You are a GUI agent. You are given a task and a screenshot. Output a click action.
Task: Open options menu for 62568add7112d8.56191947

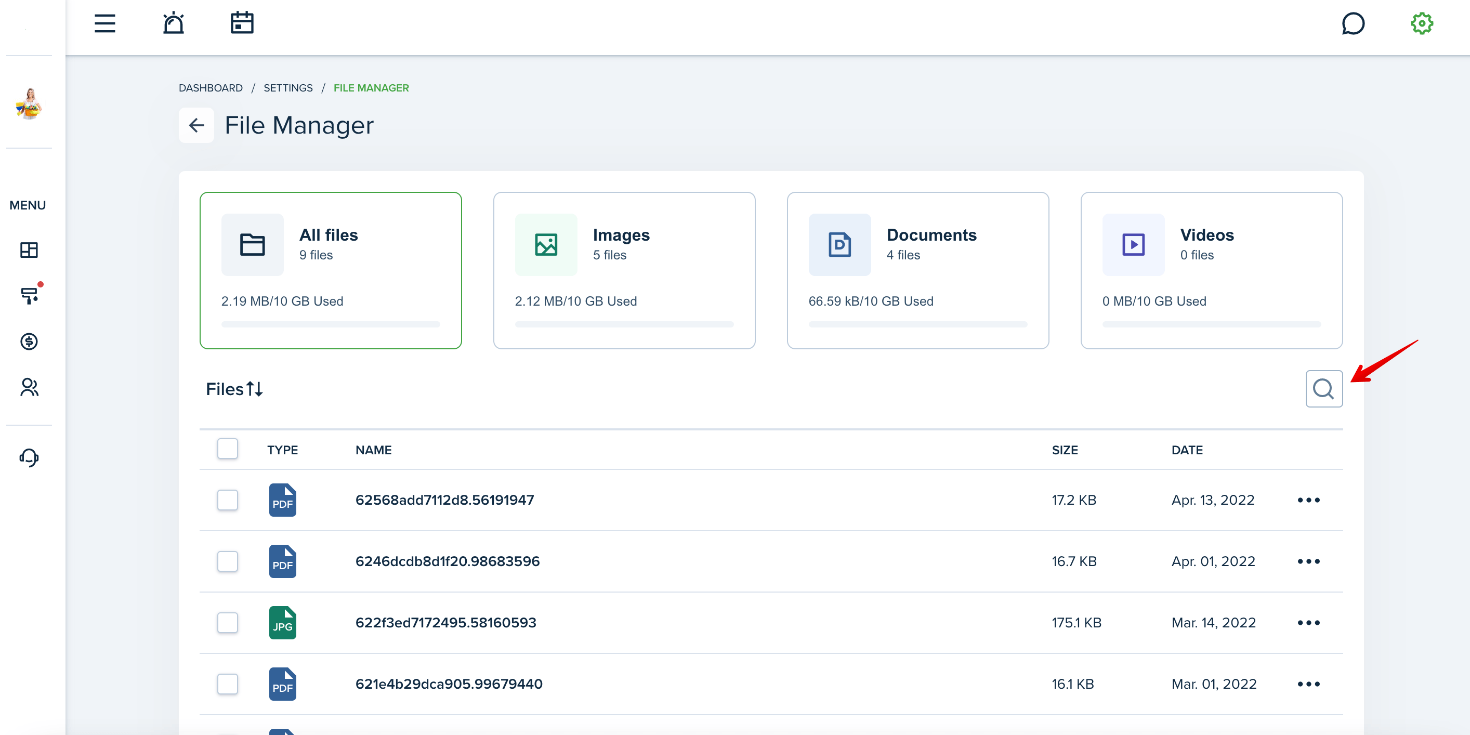coord(1308,500)
